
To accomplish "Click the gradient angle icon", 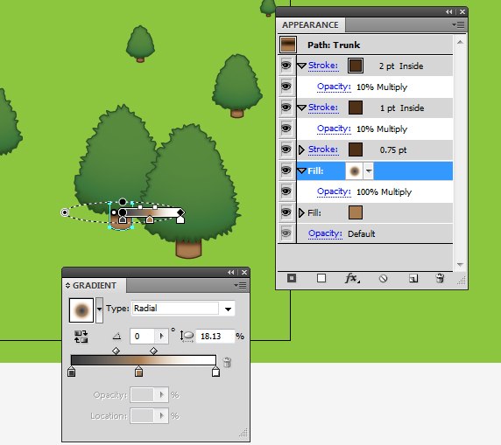I will pos(116,336).
